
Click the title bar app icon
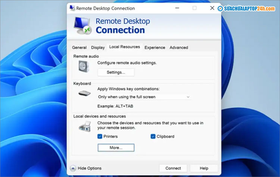pos(72,8)
